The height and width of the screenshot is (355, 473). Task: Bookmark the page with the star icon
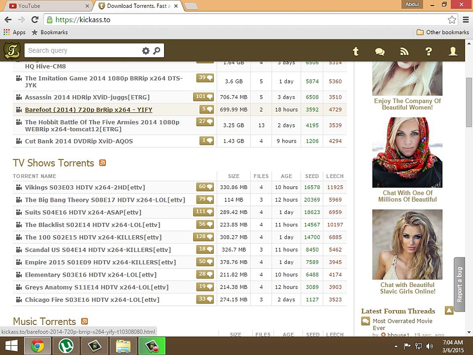452,20
